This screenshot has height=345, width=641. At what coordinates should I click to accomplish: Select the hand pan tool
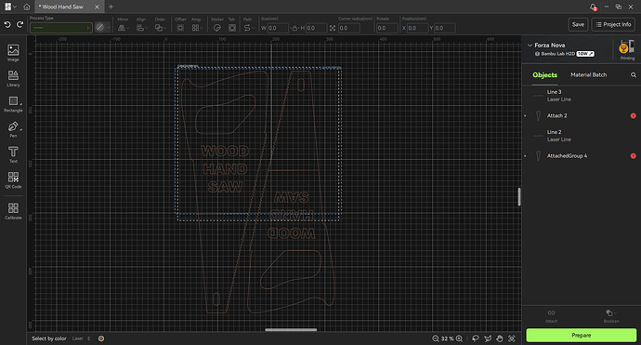[x=499, y=338]
